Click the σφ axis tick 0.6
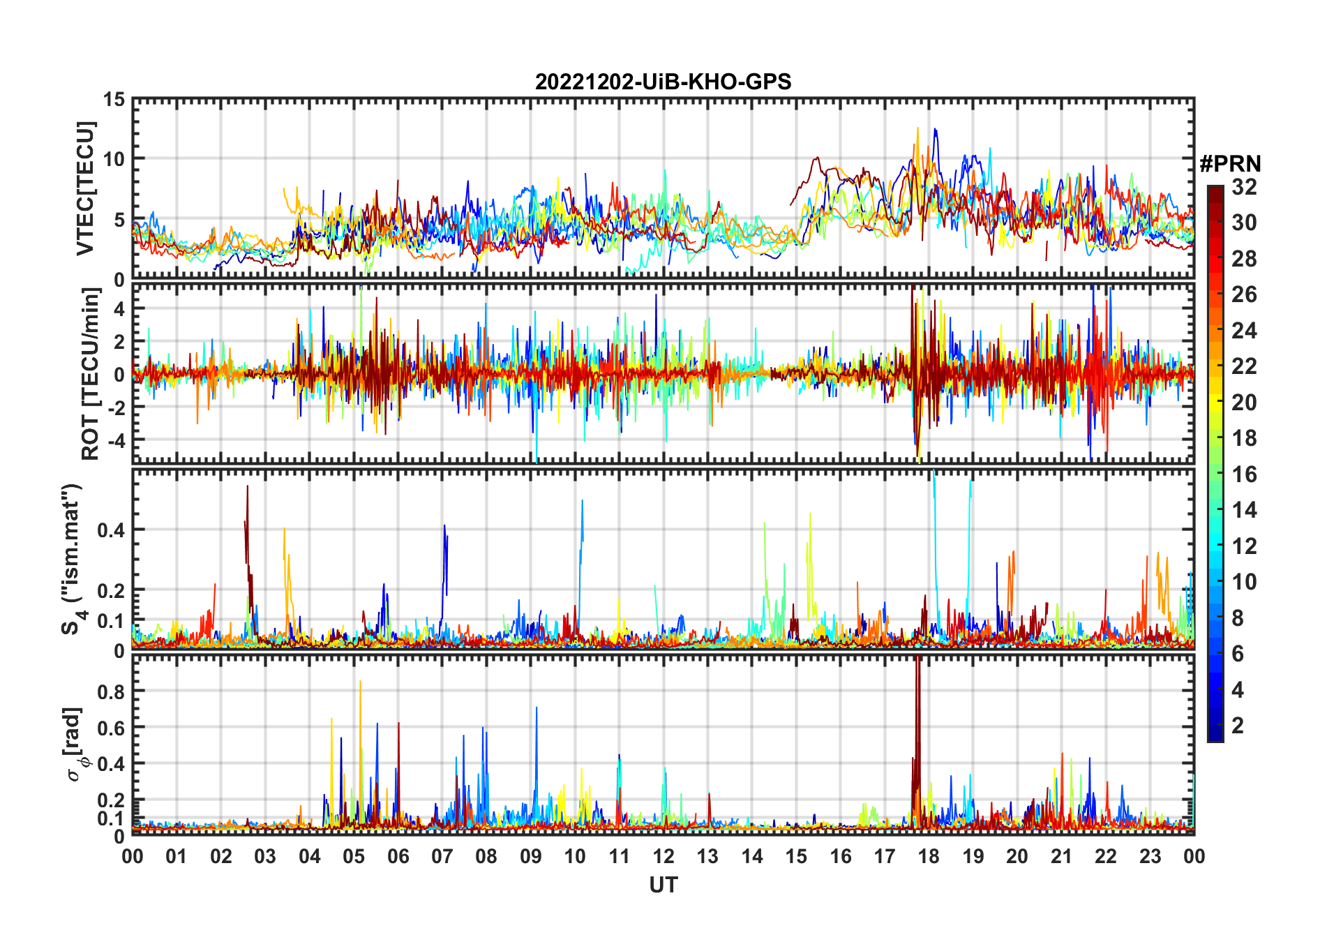The height and width of the screenshot is (928, 1327). click(x=111, y=728)
